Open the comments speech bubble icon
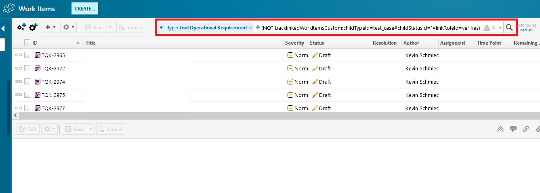The height and width of the screenshot is (193, 540). tap(513, 129)
